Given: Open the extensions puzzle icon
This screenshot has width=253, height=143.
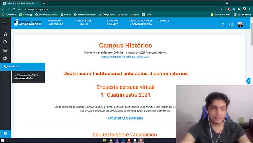Looking at the screenshot, I should (x=239, y=9).
